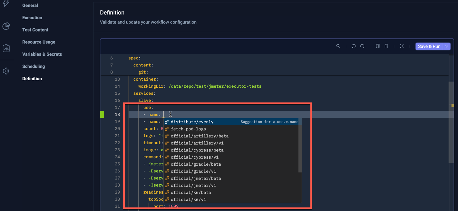Click the paste document icon in the toolbar
Image resolution: width=458 pixels, height=211 pixels.
pyautogui.click(x=386, y=46)
